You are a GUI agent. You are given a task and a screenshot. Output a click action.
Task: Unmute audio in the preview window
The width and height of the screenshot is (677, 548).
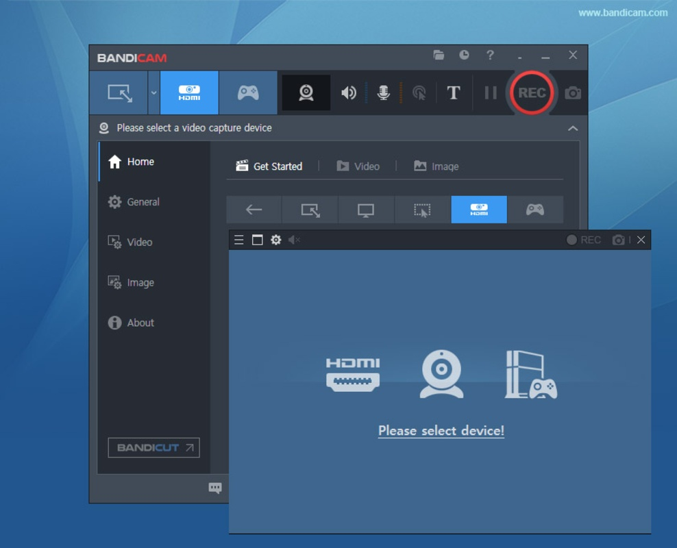pos(293,240)
